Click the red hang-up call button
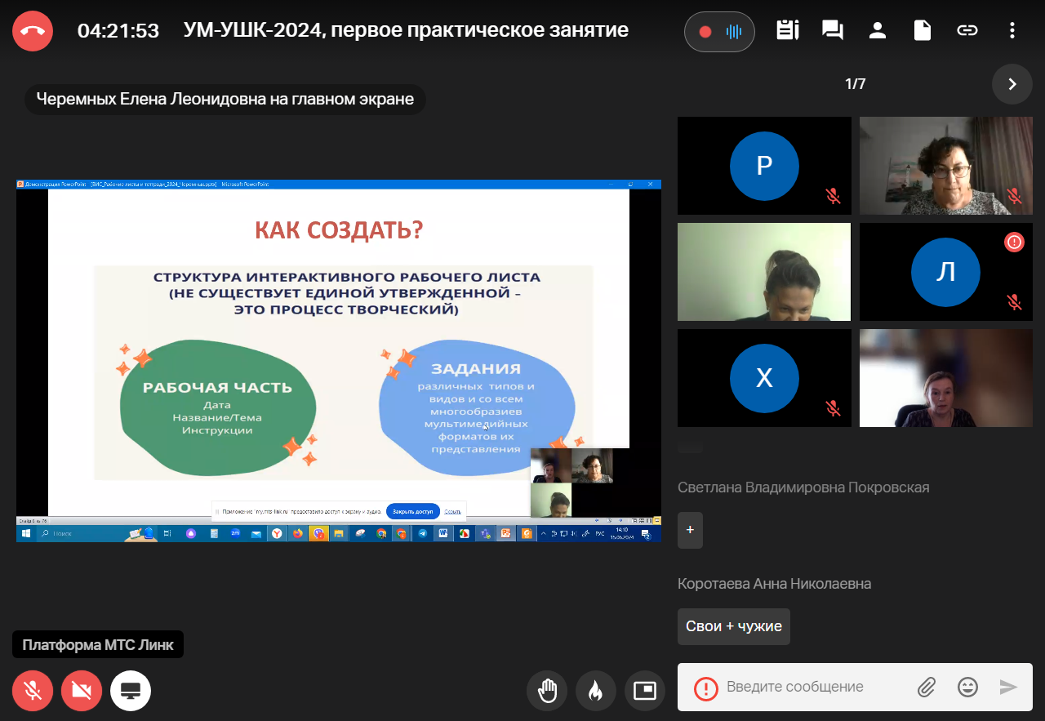This screenshot has width=1045, height=721. 33,31
